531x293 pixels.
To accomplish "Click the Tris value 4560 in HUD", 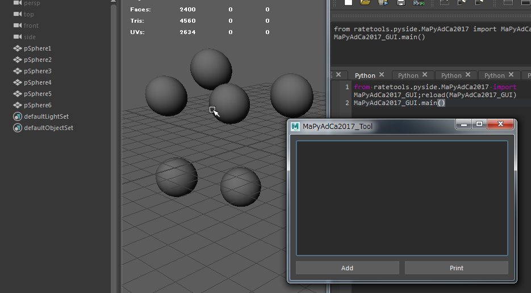I will [x=187, y=20].
